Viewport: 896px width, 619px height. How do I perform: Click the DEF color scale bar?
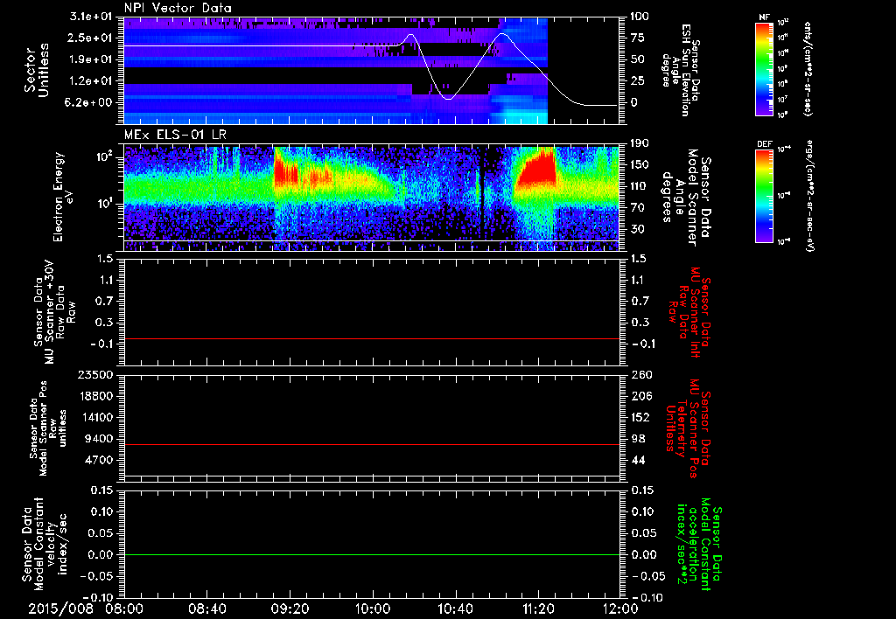click(x=764, y=196)
